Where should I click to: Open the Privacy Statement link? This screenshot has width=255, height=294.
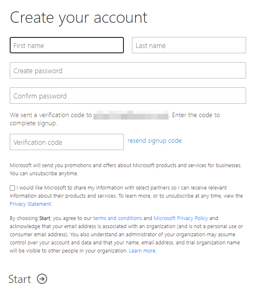31,204
